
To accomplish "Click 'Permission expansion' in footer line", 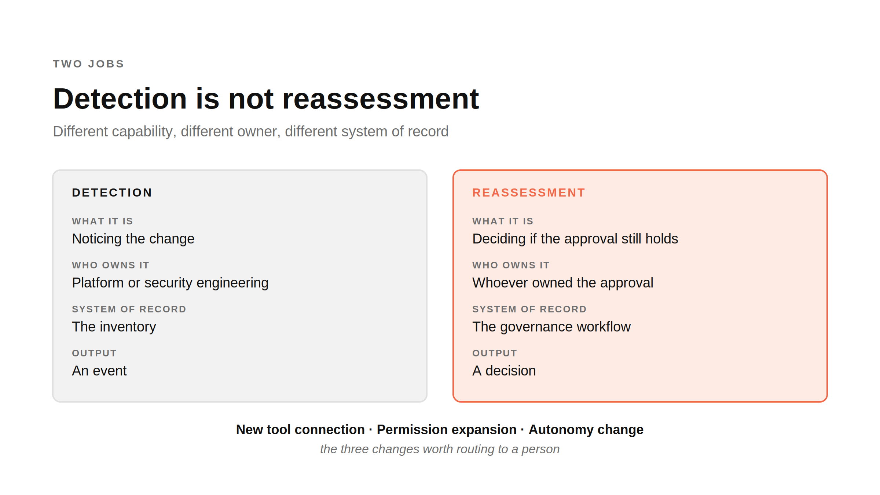I will point(447,430).
